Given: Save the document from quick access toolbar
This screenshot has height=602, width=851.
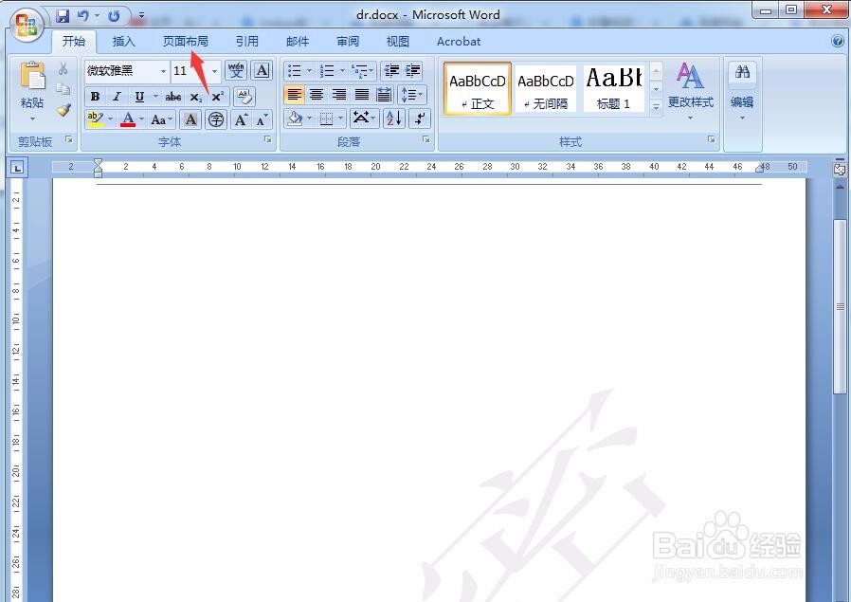Looking at the screenshot, I should click(63, 16).
